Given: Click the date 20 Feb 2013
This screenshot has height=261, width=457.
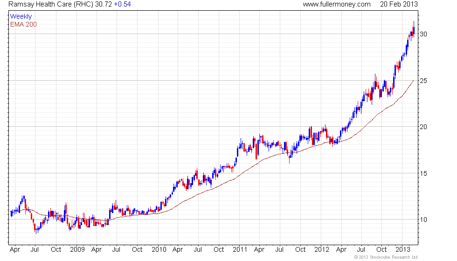Looking at the screenshot, I should click(399, 4).
